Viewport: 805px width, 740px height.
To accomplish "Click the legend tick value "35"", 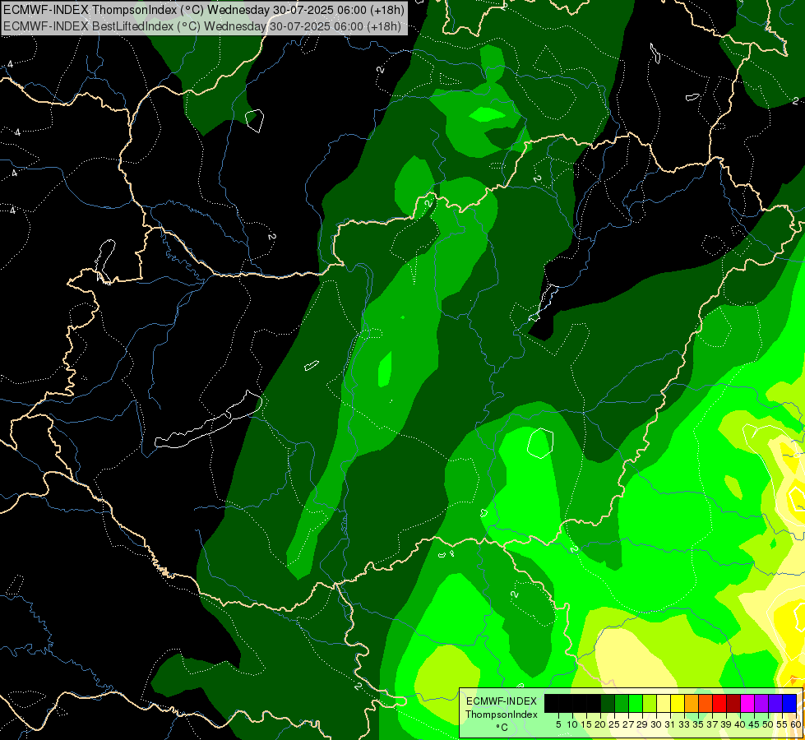I will pos(698,724).
